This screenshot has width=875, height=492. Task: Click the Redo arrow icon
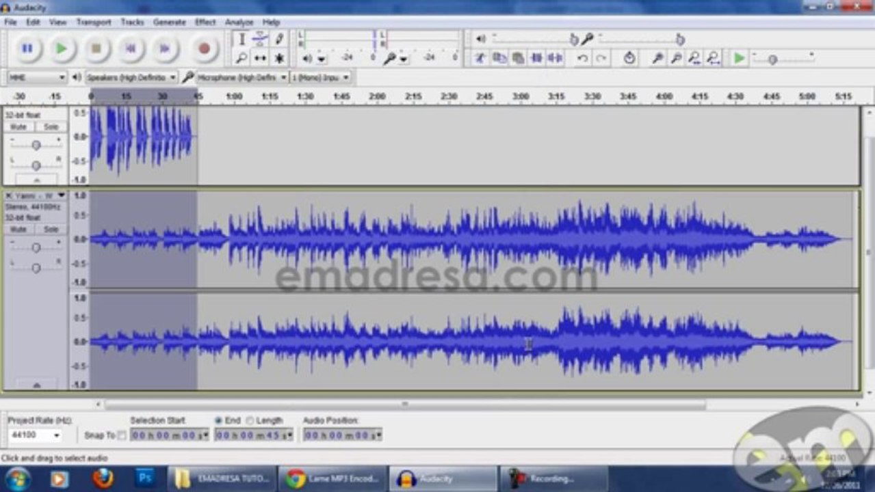coord(601,58)
